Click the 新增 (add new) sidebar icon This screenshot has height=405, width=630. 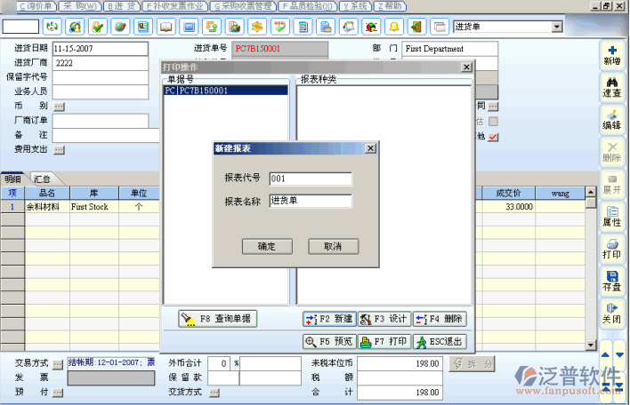click(611, 55)
